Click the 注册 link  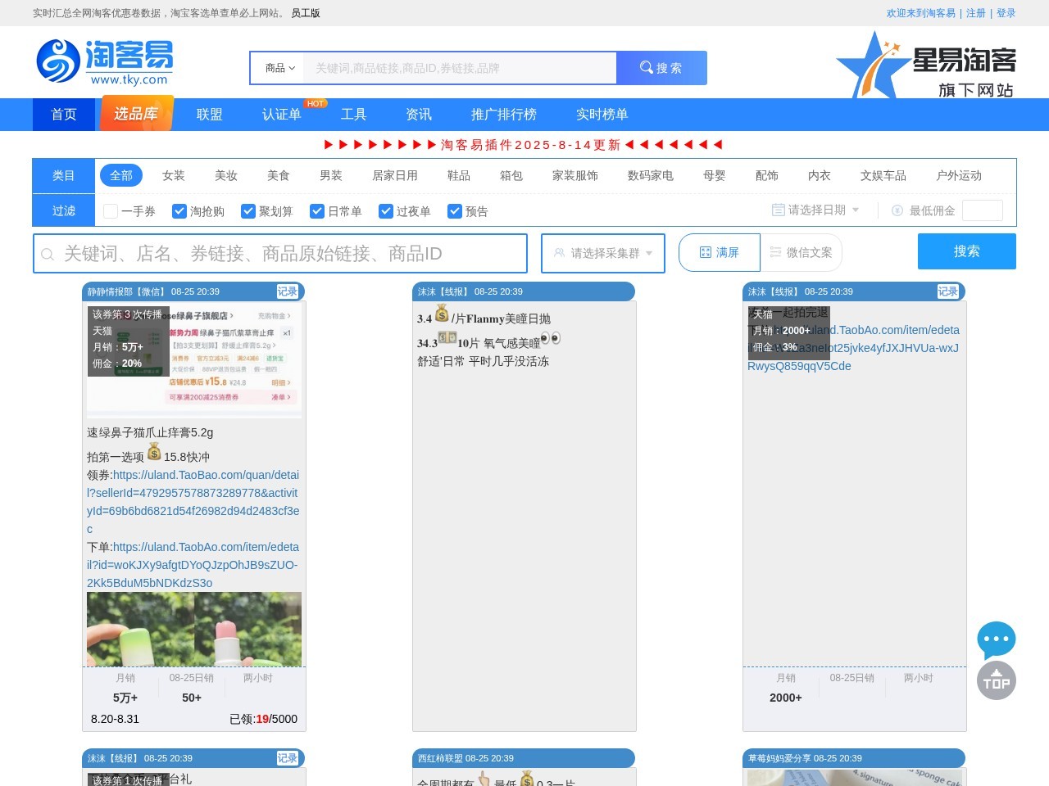[976, 13]
